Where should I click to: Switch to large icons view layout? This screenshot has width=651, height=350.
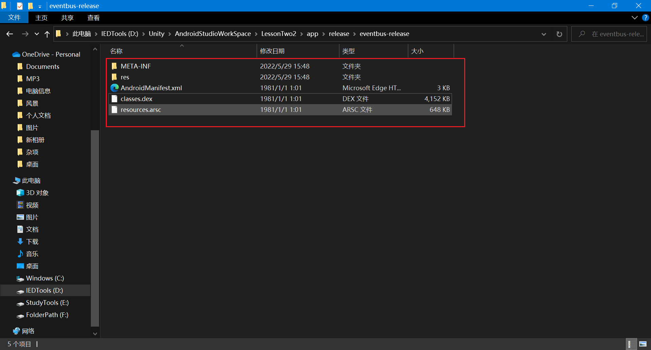click(x=643, y=344)
